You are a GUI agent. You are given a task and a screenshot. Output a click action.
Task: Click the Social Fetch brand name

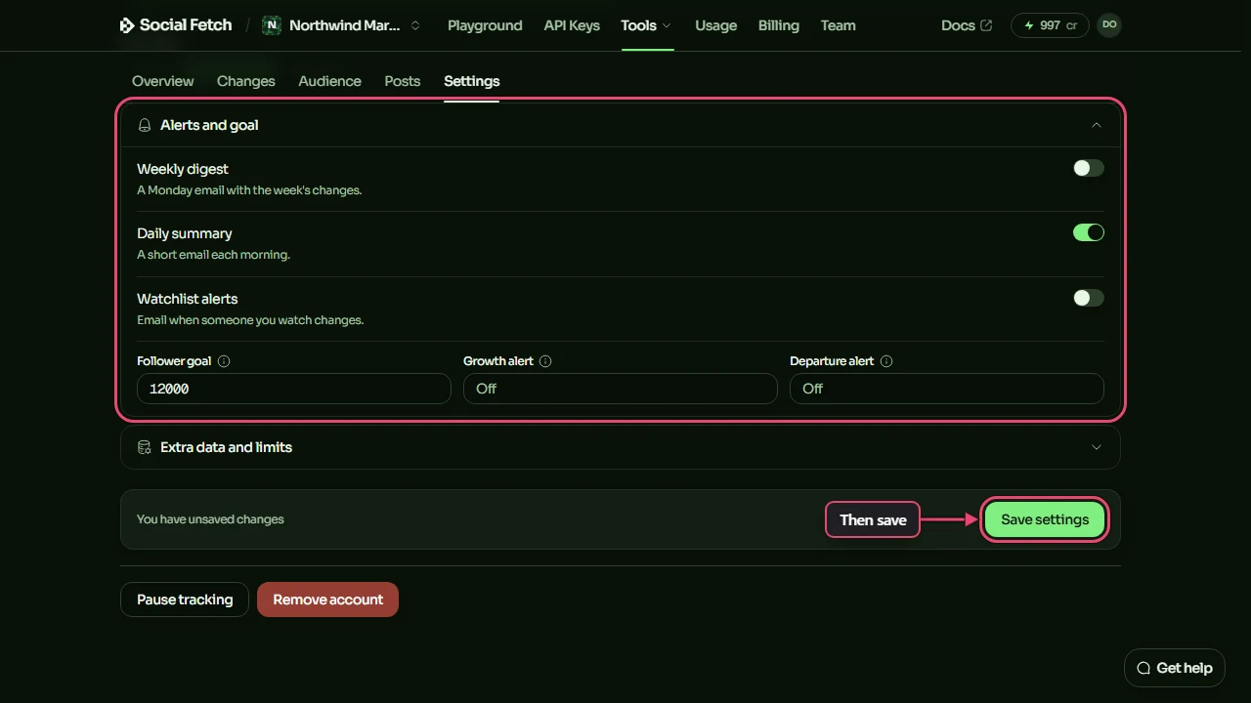pyautogui.click(x=186, y=25)
